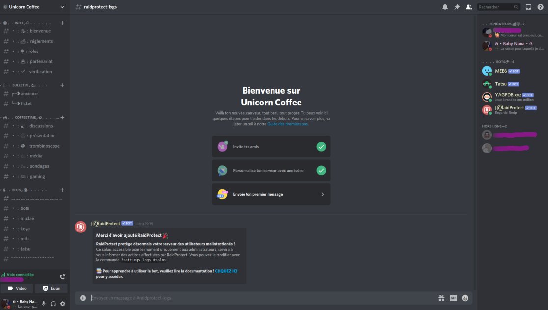Viewport: 548px width, 310px height.
Task: Select Tatsu bot in member list
Action: tap(512, 84)
